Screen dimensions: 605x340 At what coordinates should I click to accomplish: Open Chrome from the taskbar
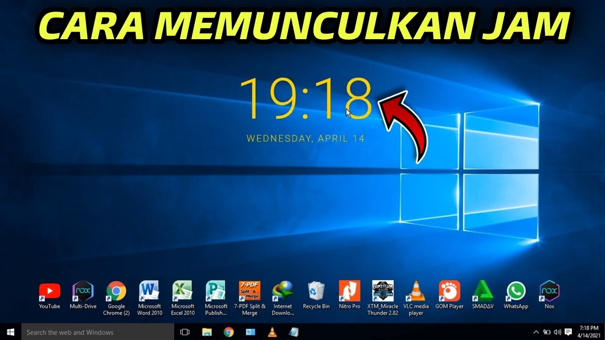(x=229, y=332)
